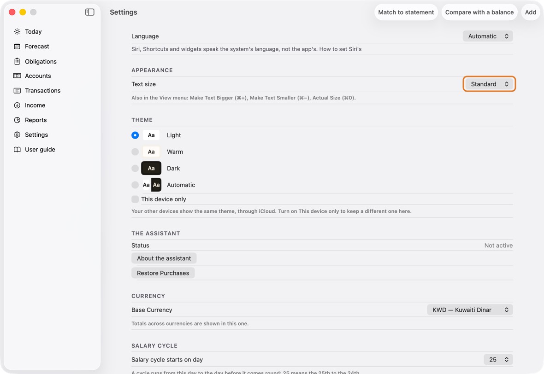The height and width of the screenshot is (374, 544).
Task: Click the Not active status text
Action: pos(498,245)
